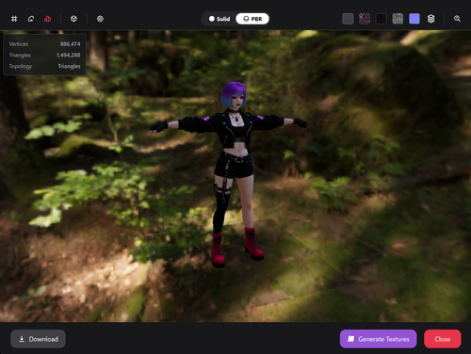
Task: Select the gray noise roughness map thumbnail
Action: pyautogui.click(x=398, y=19)
